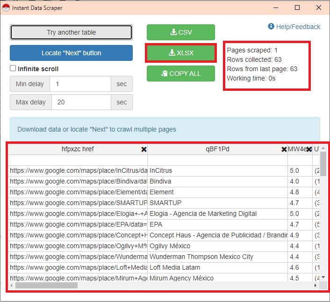Click the SMARTUP Google Maps URL cell

pyautogui.click(x=78, y=203)
